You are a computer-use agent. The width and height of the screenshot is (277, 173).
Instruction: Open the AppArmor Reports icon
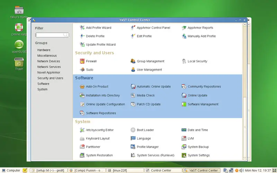184,28
